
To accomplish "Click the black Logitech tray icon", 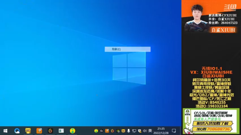I will (102, 131).
